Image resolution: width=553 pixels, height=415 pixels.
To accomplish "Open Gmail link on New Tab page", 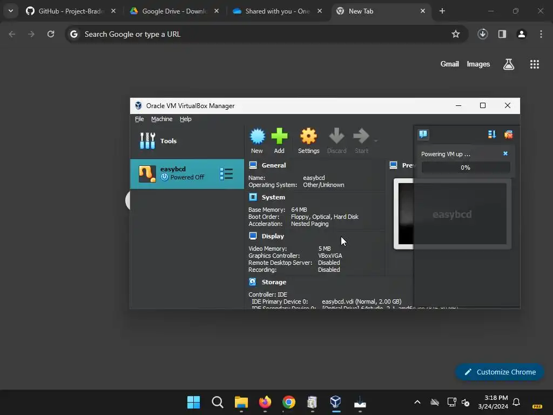I will (450, 64).
